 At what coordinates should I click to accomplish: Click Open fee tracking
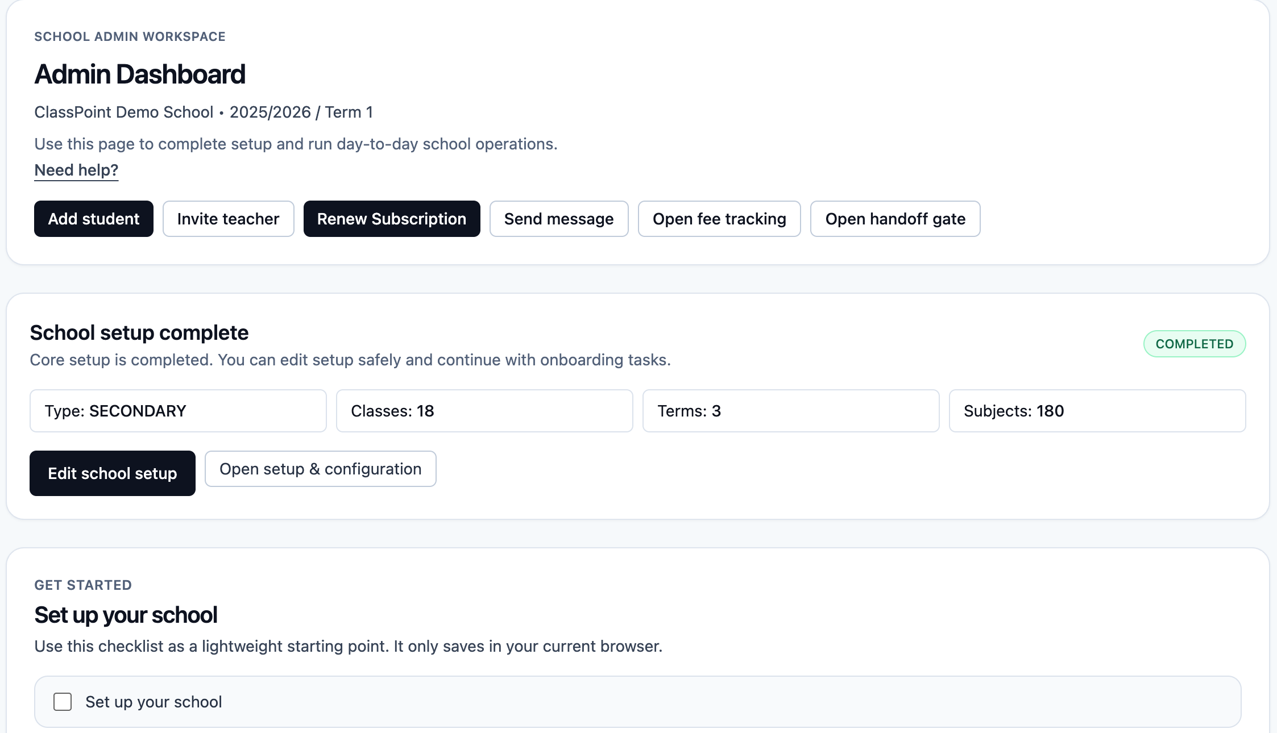pyautogui.click(x=719, y=219)
